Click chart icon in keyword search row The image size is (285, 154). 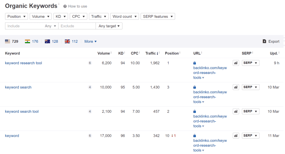pyautogui.click(x=236, y=87)
